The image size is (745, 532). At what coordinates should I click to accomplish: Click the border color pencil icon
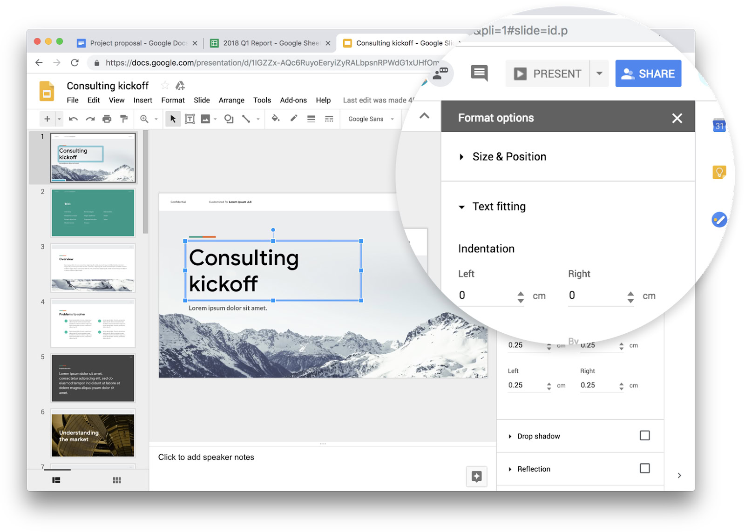tap(294, 119)
